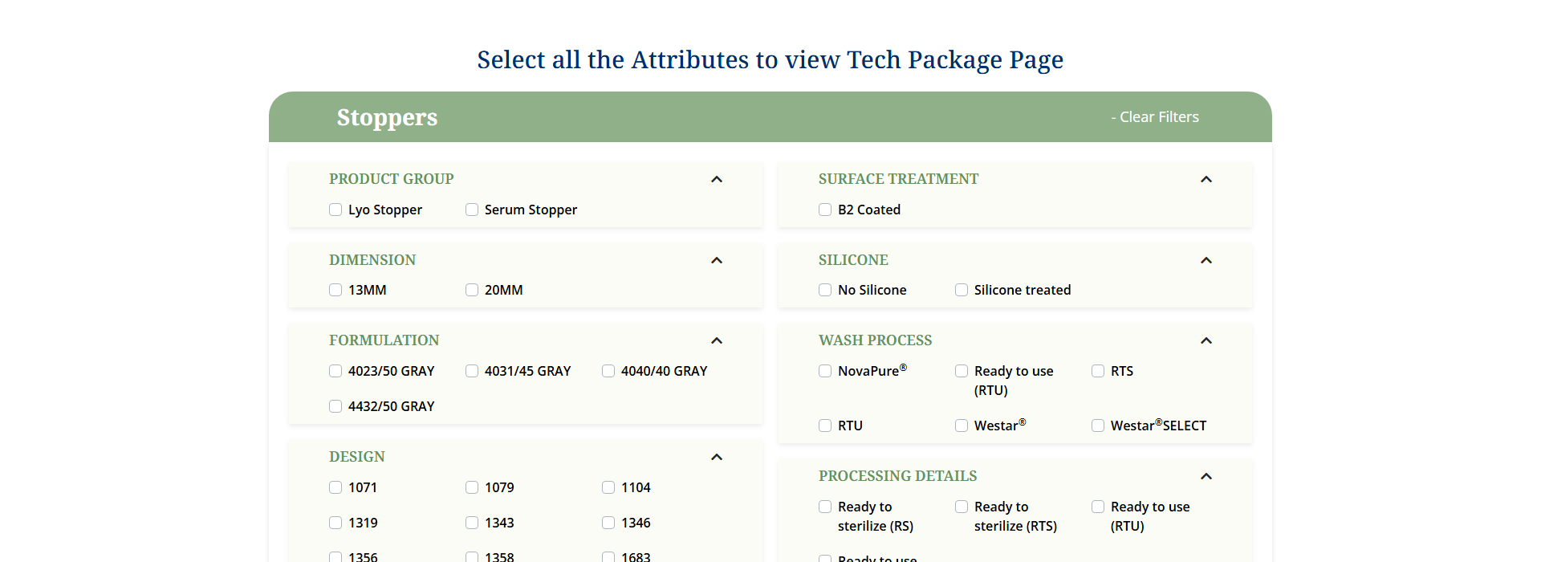The height and width of the screenshot is (562, 1541).
Task: Enable the 13MM dimension checkbox
Action: [x=335, y=290]
